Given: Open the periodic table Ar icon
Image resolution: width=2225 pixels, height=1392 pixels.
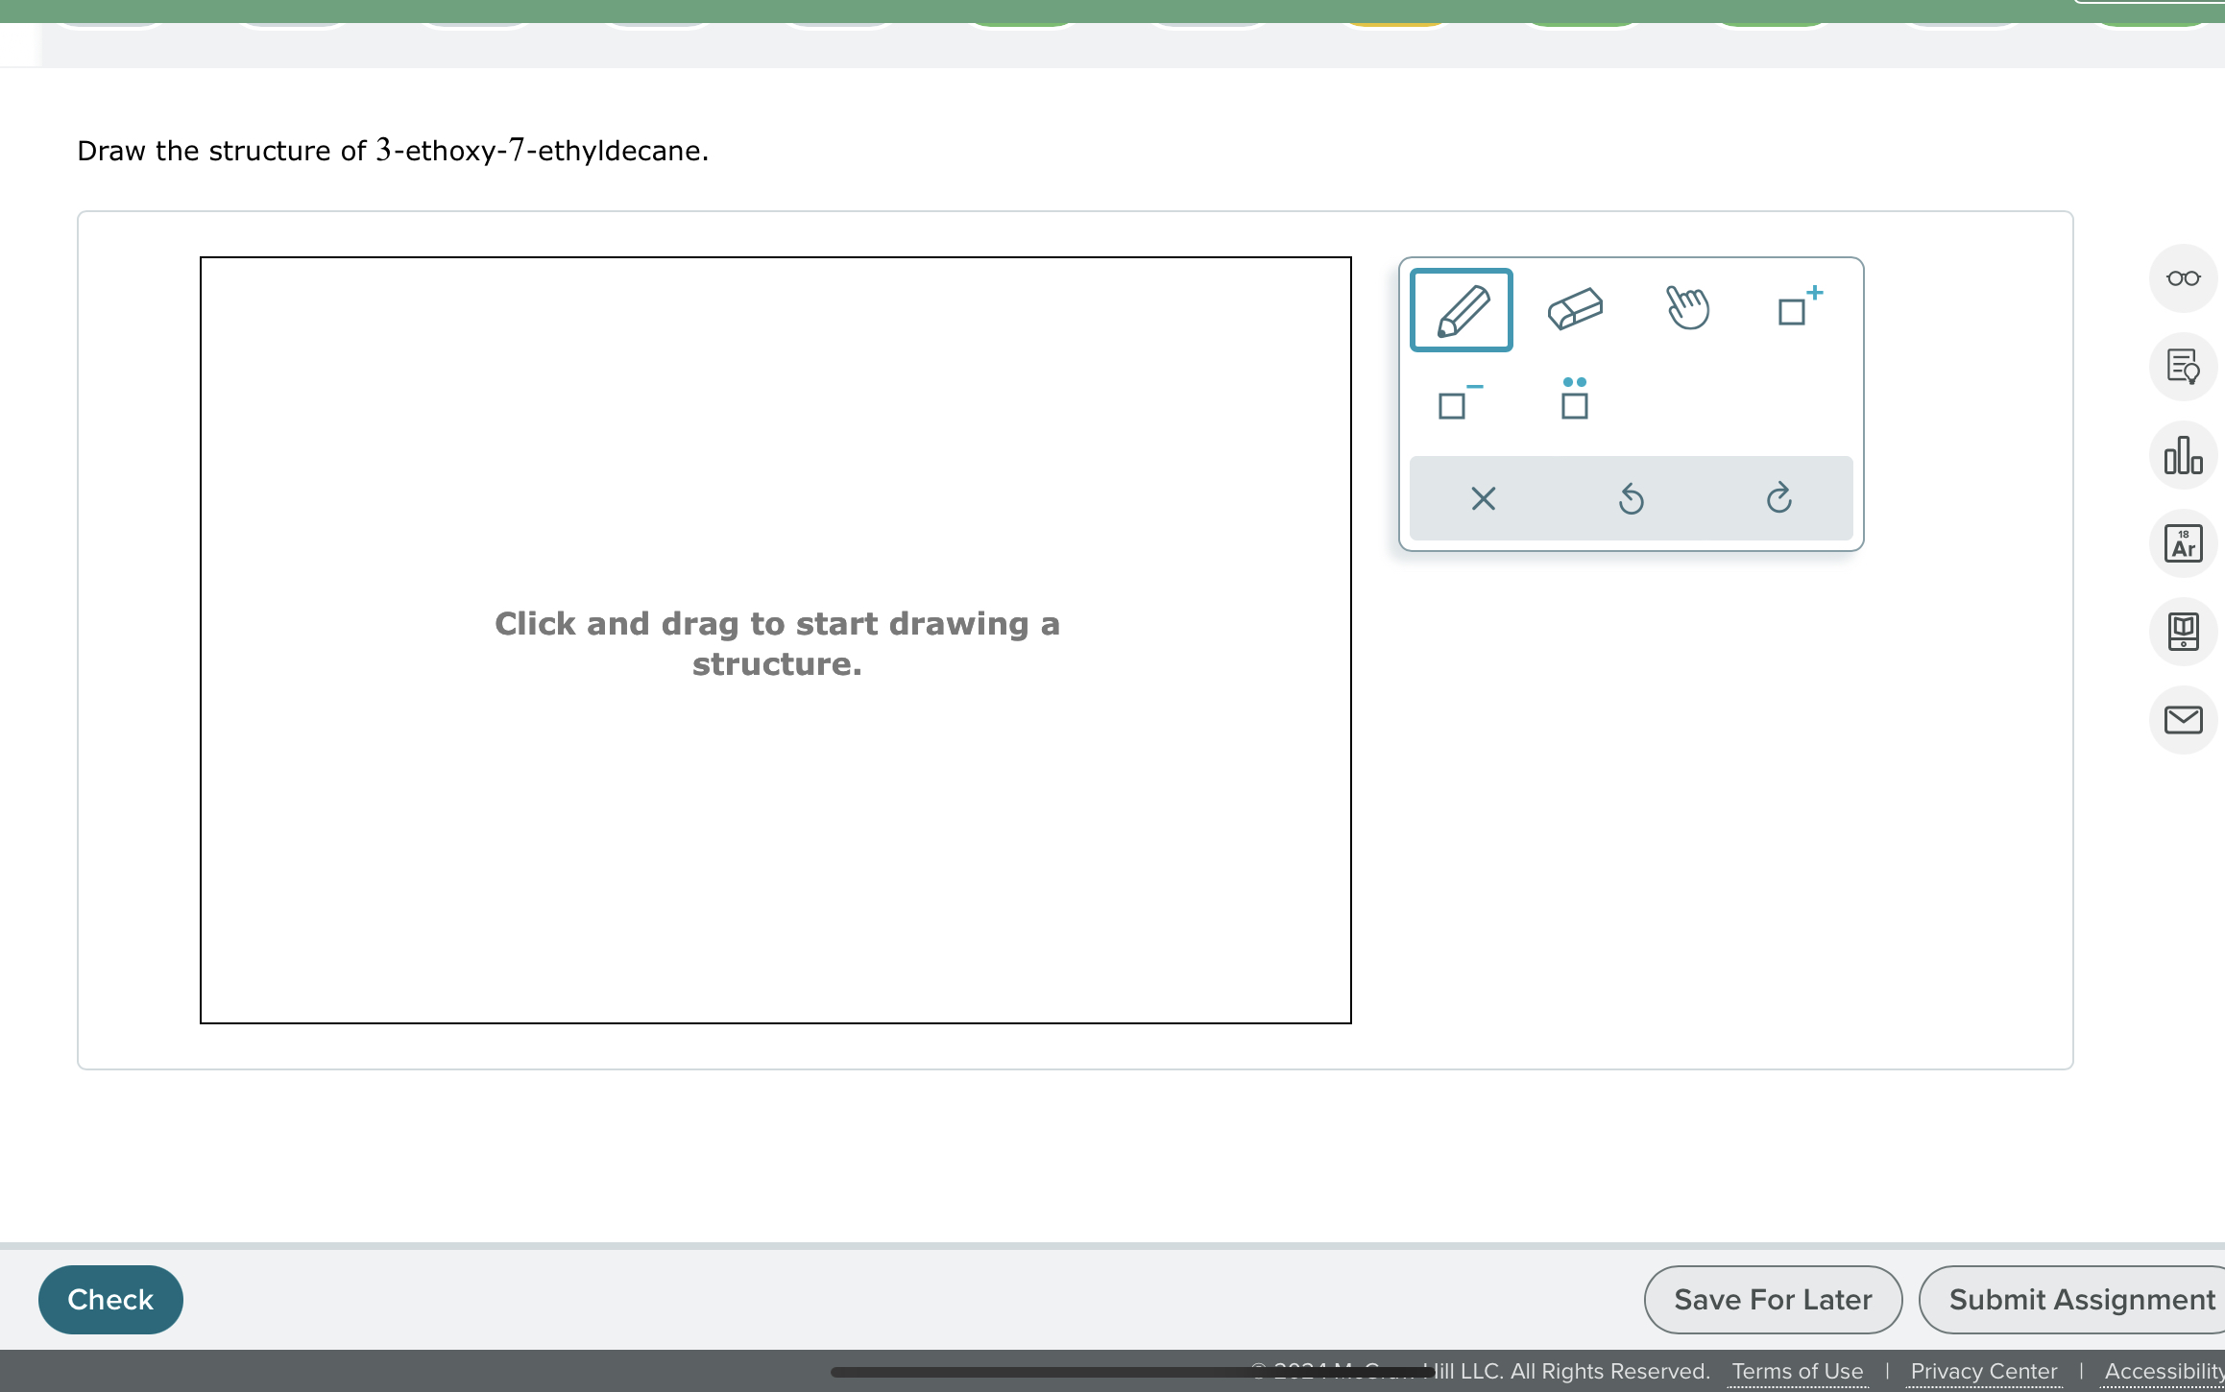Looking at the screenshot, I should pyautogui.click(x=2182, y=543).
